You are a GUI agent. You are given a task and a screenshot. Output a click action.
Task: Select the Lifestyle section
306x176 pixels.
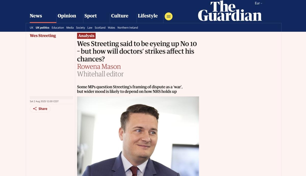point(148,16)
